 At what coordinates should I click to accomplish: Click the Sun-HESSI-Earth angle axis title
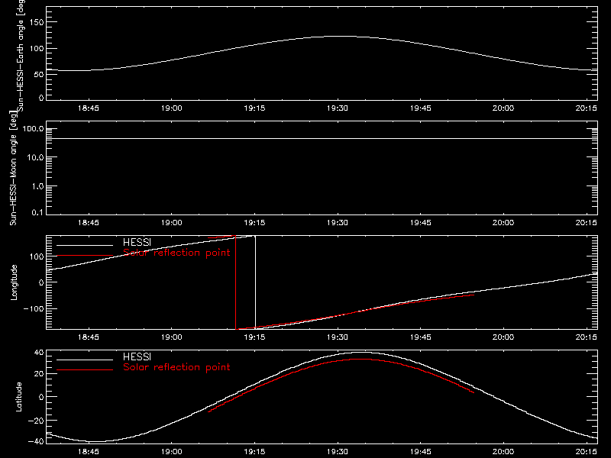(21, 56)
